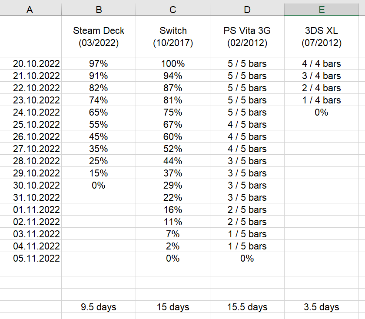
Task: Click the Steam Deck 15% cell
Action: click(x=99, y=173)
